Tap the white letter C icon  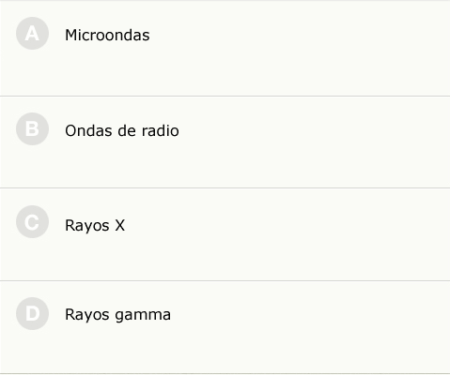[32, 222]
